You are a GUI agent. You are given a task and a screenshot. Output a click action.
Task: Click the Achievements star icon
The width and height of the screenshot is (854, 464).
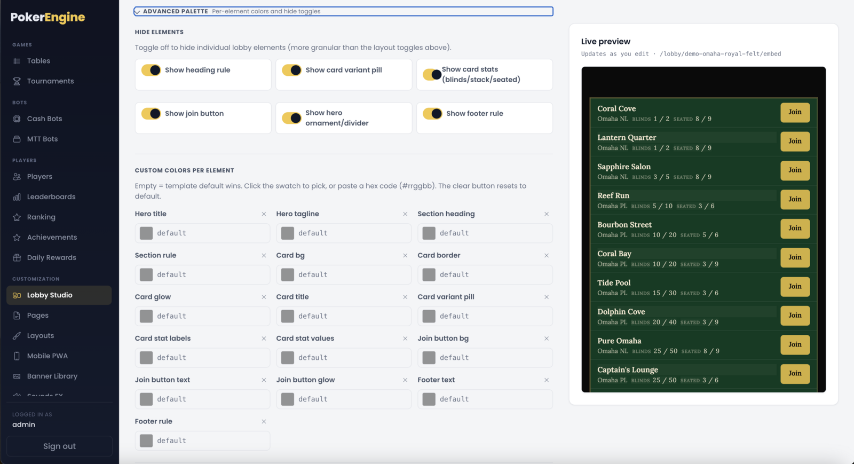[17, 238]
